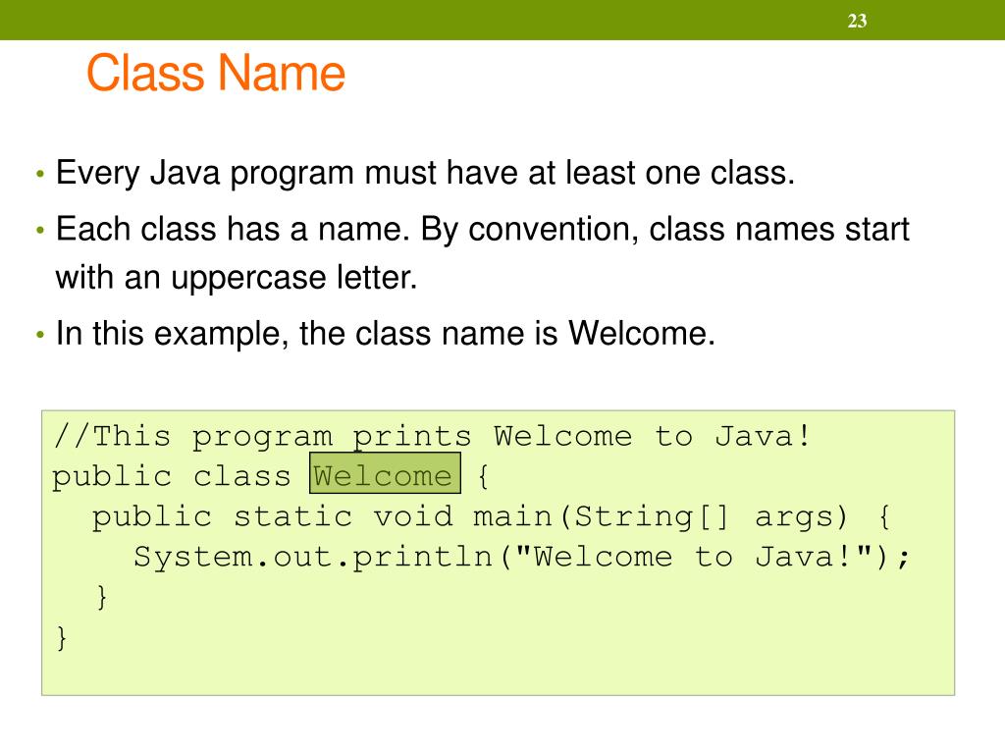Click the "public static void main(String[] args)" line
1005x754 pixels.
tap(491, 516)
